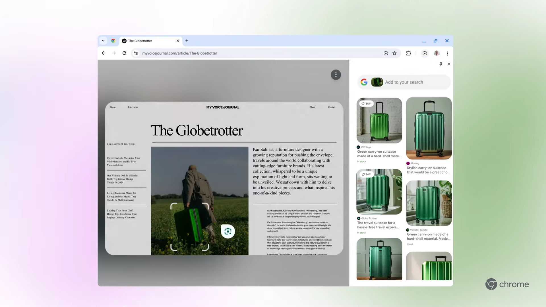Click the Home navigation tab
This screenshot has height=307, width=546.
click(x=113, y=107)
